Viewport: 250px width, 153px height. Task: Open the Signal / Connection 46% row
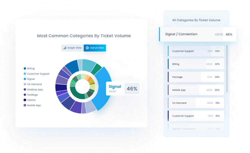[x=197, y=34]
